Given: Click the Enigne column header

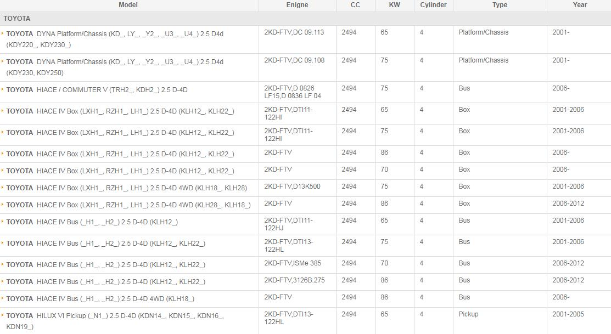Looking at the screenshot, I should tap(297, 5).
